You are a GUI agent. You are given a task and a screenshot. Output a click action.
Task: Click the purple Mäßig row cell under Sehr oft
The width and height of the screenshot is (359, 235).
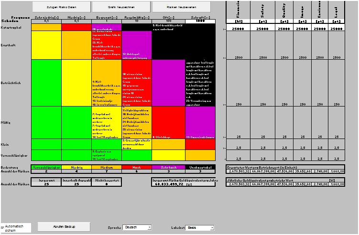pyautogui.click(x=200, y=122)
